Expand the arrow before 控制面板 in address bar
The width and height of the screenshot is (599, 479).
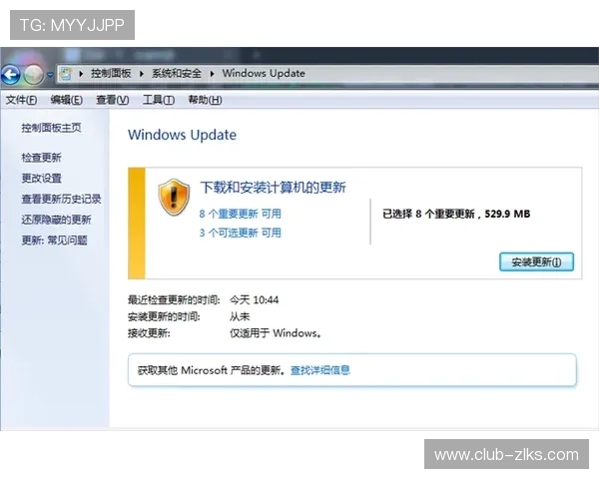tap(81, 74)
